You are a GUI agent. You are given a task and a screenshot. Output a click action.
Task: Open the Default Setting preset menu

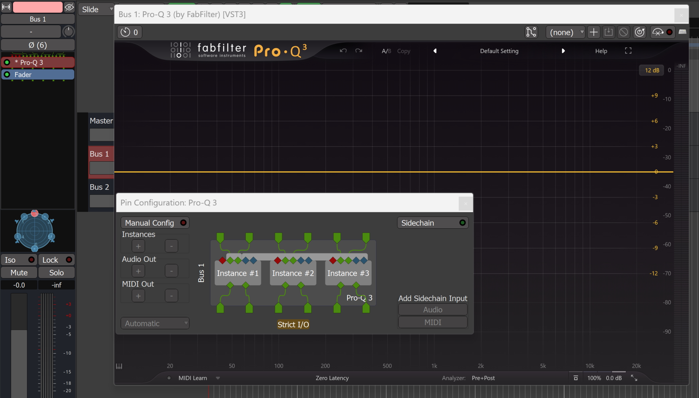(499, 51)
